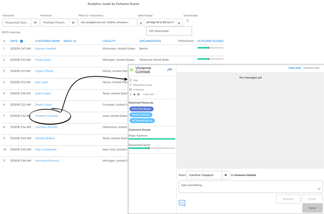Click the blue info icon beside DATE

(21, 41)
